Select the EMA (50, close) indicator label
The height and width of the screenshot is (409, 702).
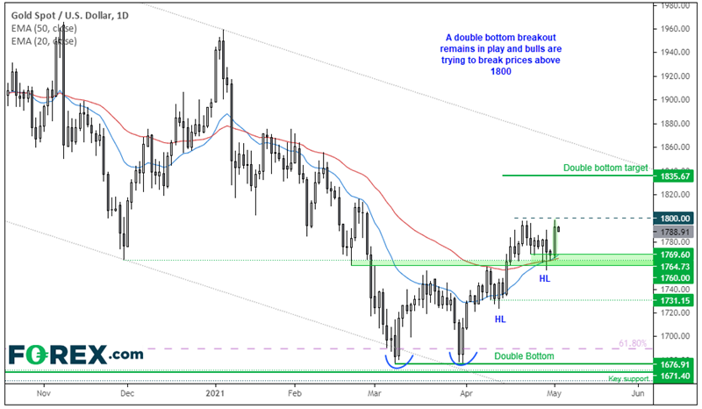pos(44,29)
